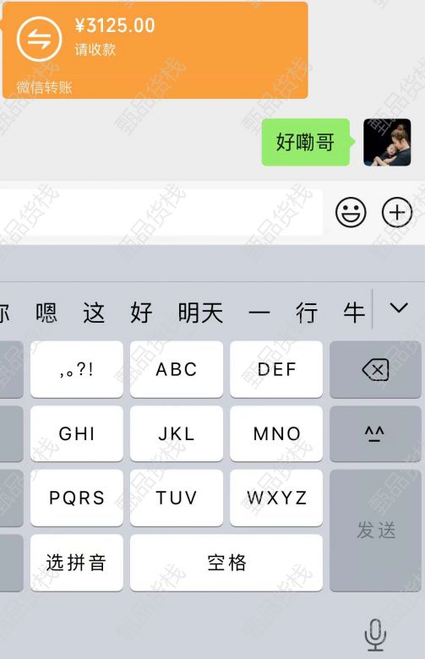Tap the MNO key
The height and width of the screenshot is (659, 425).
pyautogui.click(x=276, y=433)
